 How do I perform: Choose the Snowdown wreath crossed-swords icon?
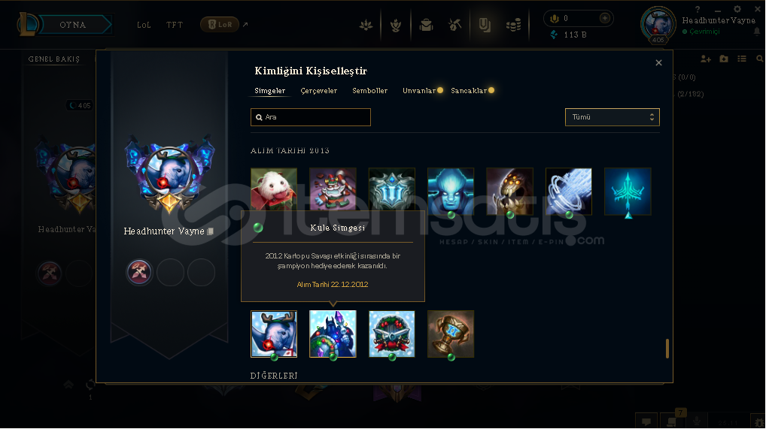point(392,334)
